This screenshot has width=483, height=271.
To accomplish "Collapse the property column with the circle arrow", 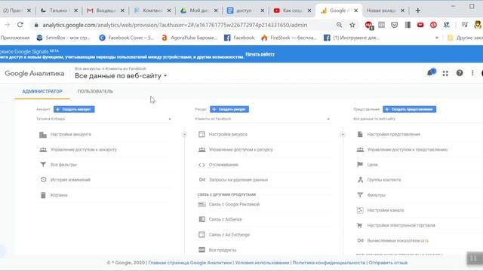I will (343, 134).
